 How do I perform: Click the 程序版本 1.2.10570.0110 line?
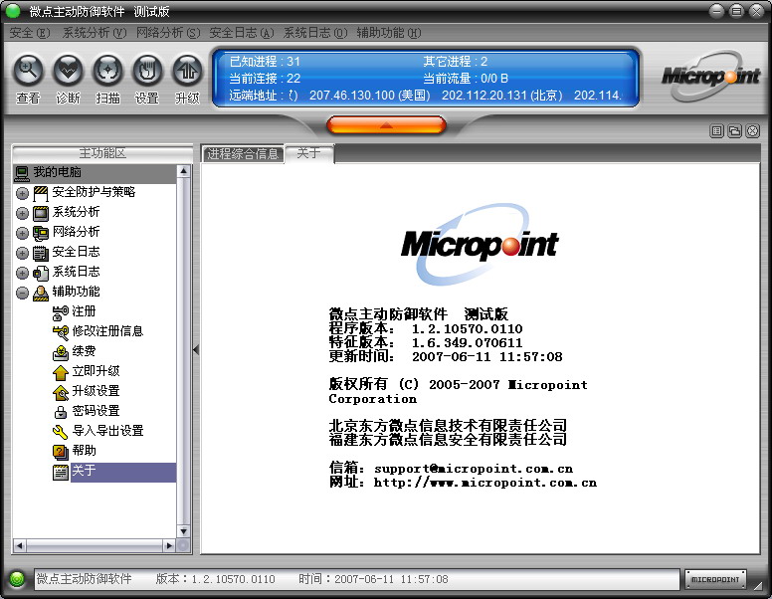(x=426, y=328)
